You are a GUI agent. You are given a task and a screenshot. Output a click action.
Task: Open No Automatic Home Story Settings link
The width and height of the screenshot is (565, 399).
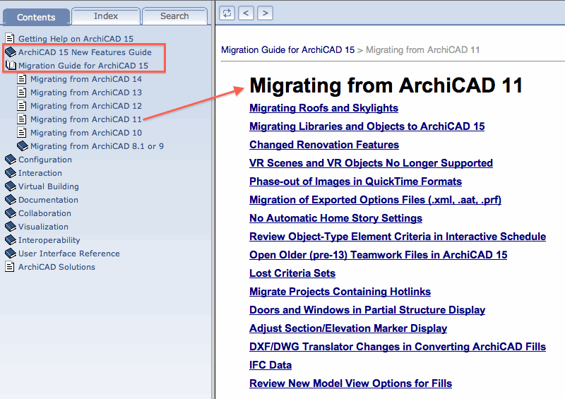coord(335,218)
